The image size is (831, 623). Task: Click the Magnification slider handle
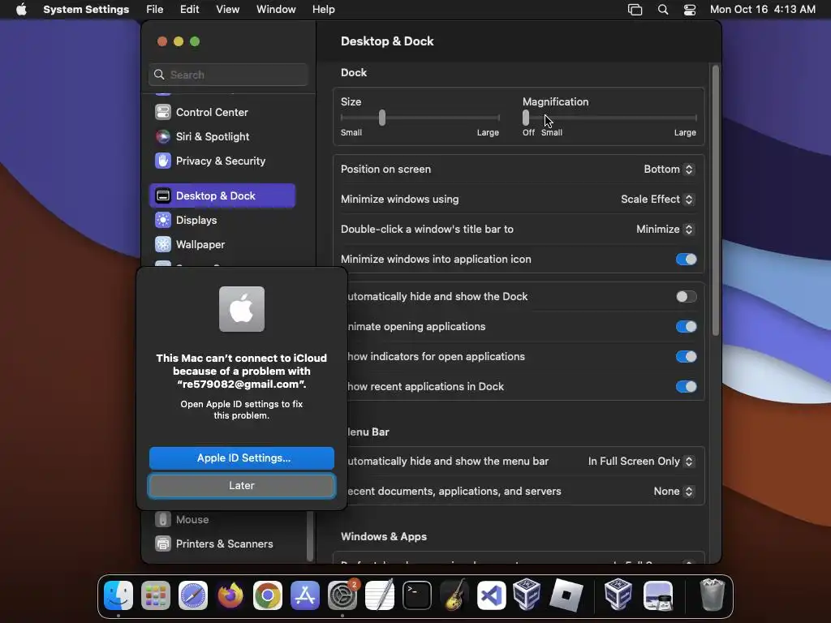pos(526,118)
